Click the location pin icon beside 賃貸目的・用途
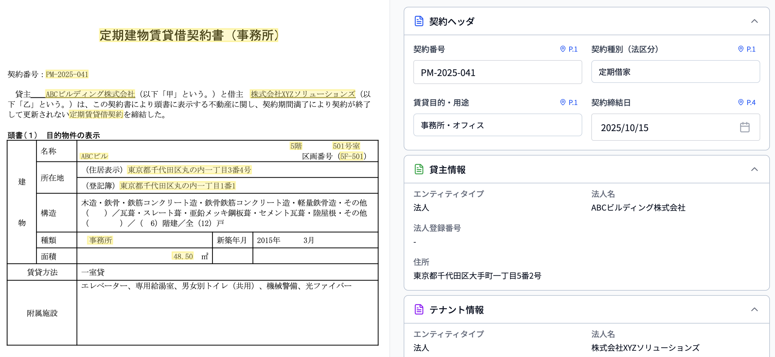The width and height of the screenshot is (775, 357). coord(562,102)
